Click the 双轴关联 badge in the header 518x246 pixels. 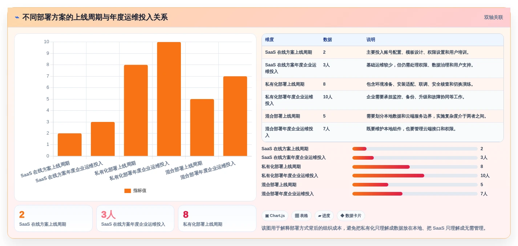(493, 17)
